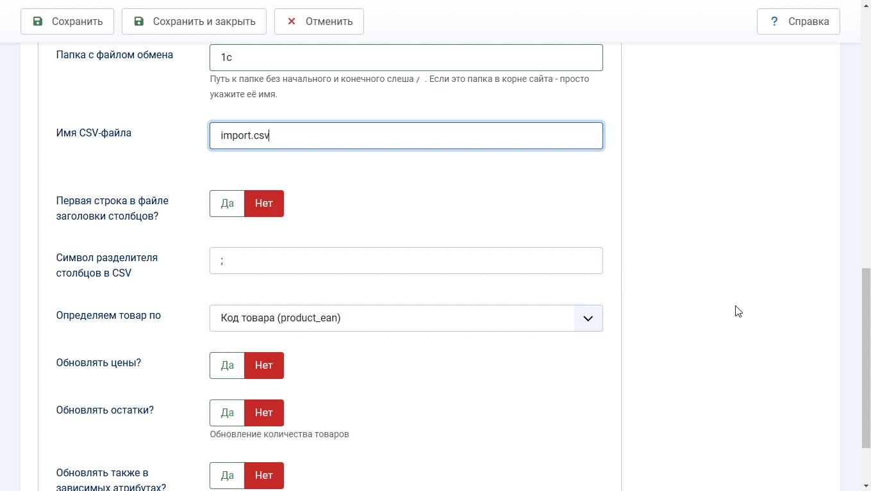This screenshot has height=491, width=871.
Task: Switch 'Обновлять остатки?' to Да
Action: coord(228,413)
